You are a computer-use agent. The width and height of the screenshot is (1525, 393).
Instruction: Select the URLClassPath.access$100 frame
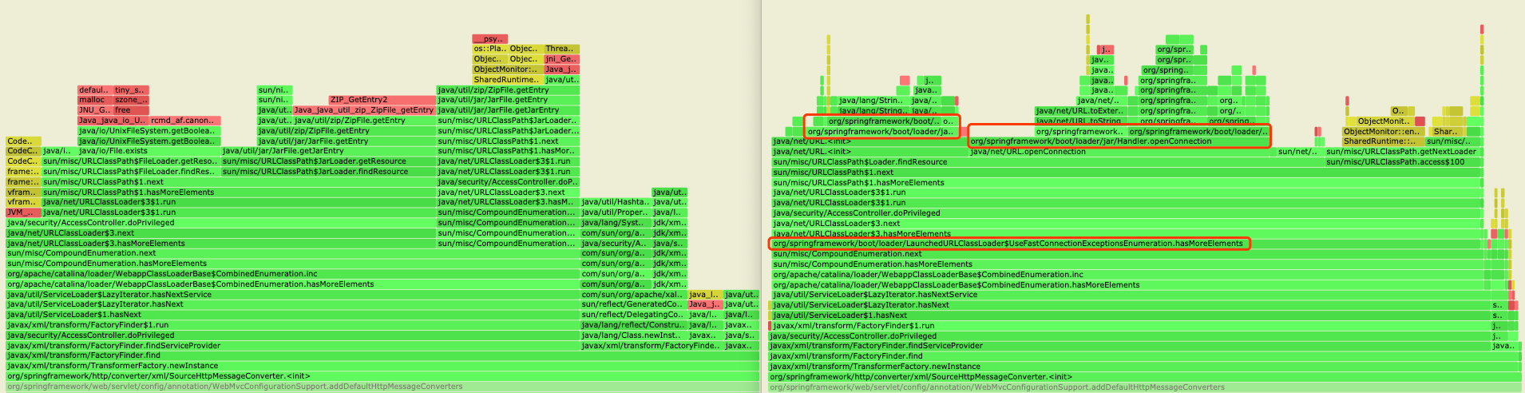(x=1402, y=162)
